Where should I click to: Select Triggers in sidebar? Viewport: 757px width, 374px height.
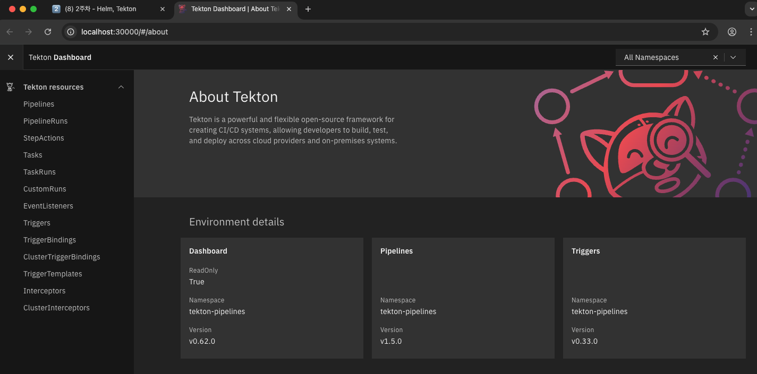(37, 223)
